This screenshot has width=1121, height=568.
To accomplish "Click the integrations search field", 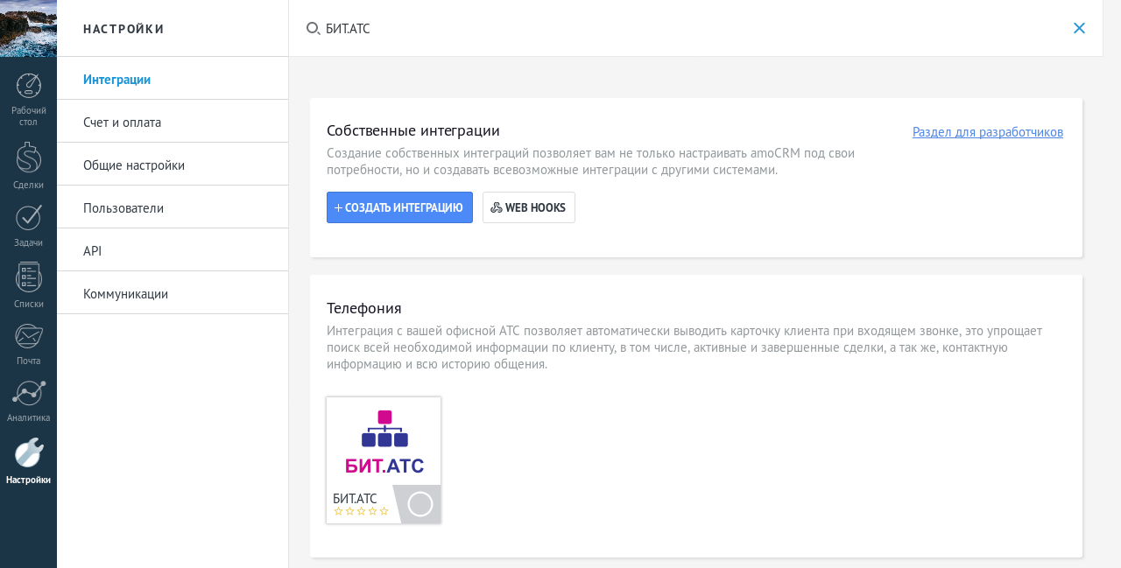I will tap(683, 28).
